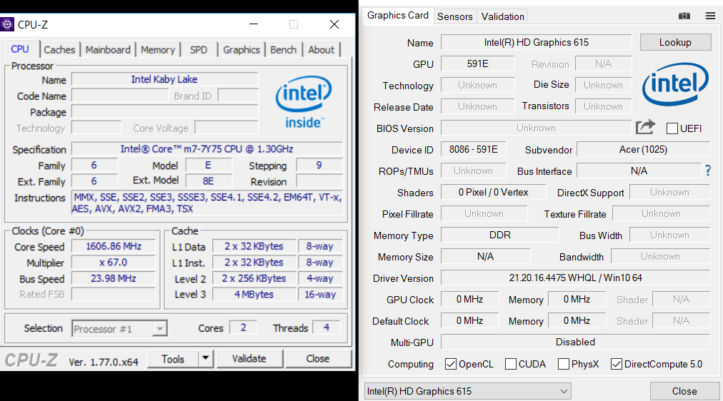The image size is (723, 401).
Task: Click the processor Name Intel Kaby Lake
Action: pyautogui.click(x=164, y=79)
